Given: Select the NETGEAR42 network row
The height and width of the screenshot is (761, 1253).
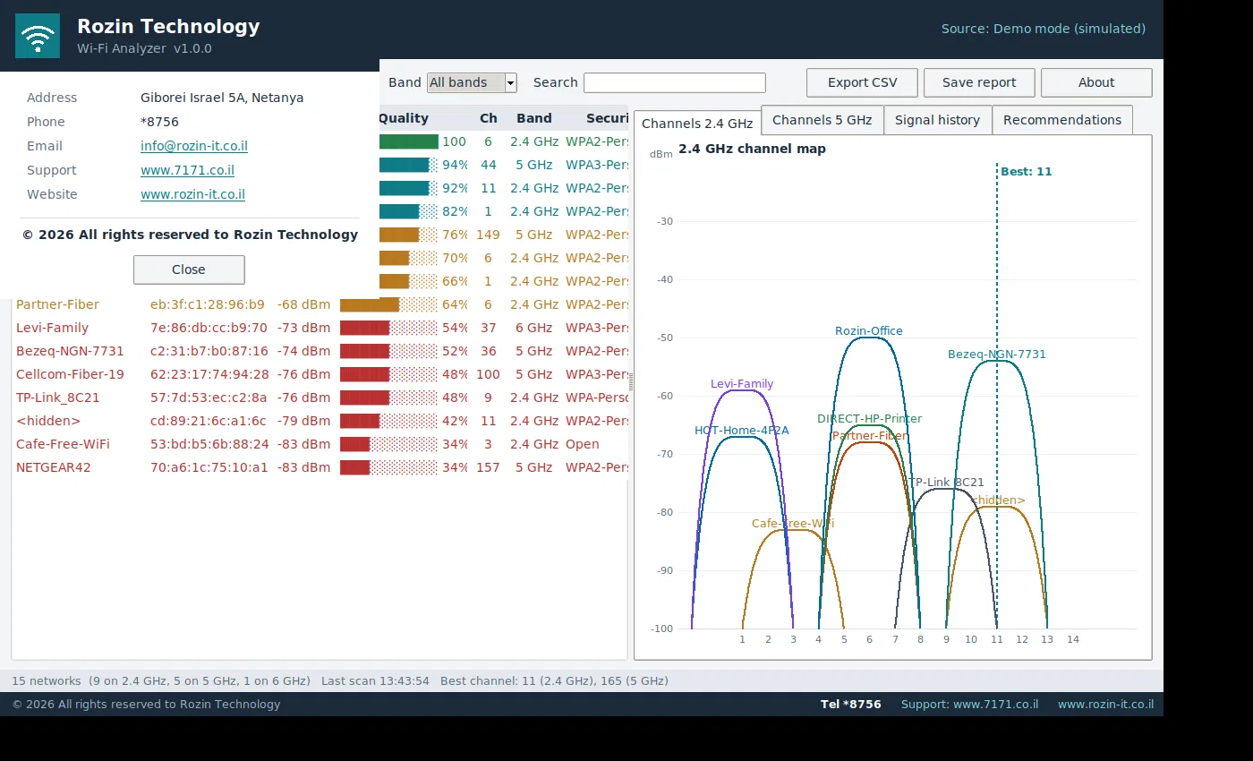Looking at the screenshot, I should [320, 467].
